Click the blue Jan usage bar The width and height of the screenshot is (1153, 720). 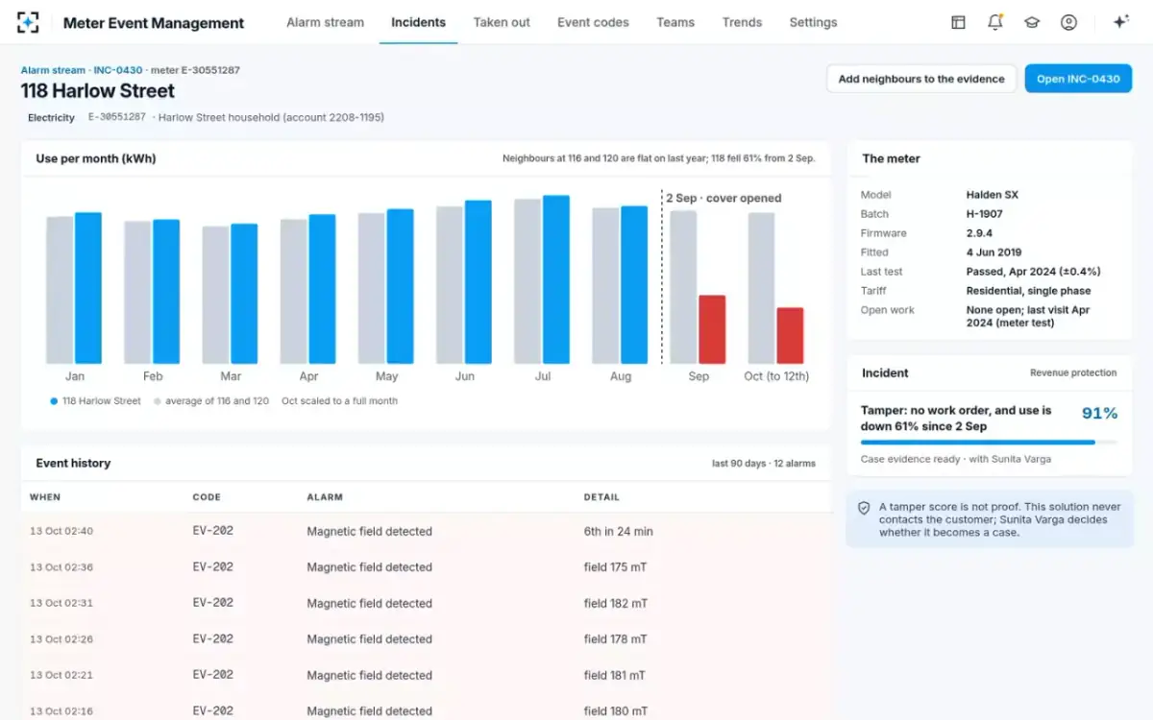pos(87,288)
